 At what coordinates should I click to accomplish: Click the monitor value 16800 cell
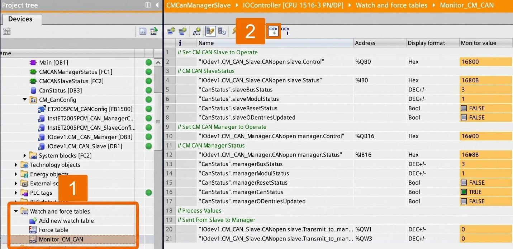click(x=486, y=61)
